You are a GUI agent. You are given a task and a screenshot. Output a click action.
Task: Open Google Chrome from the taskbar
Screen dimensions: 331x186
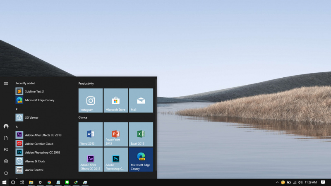tap(49, 182)
